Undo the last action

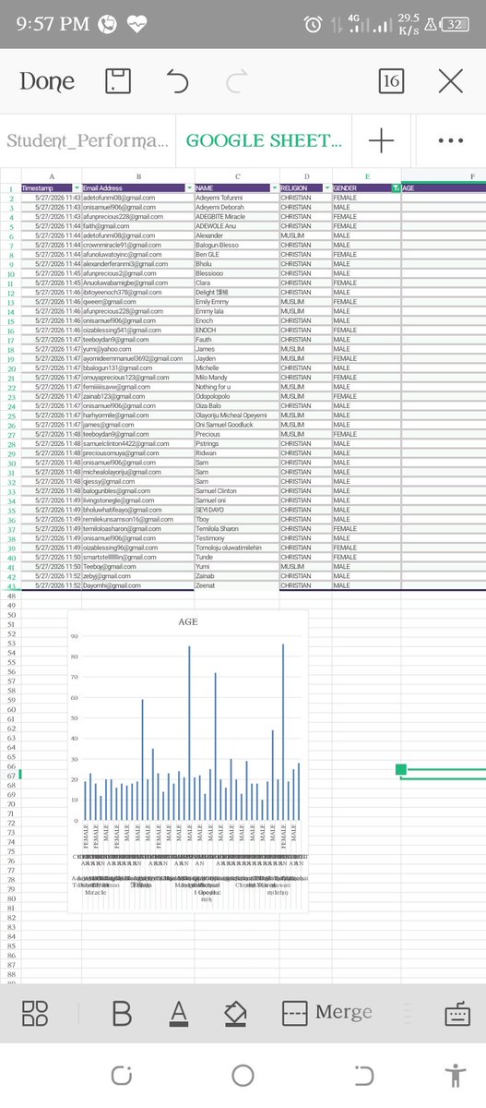tap(177, 81)
